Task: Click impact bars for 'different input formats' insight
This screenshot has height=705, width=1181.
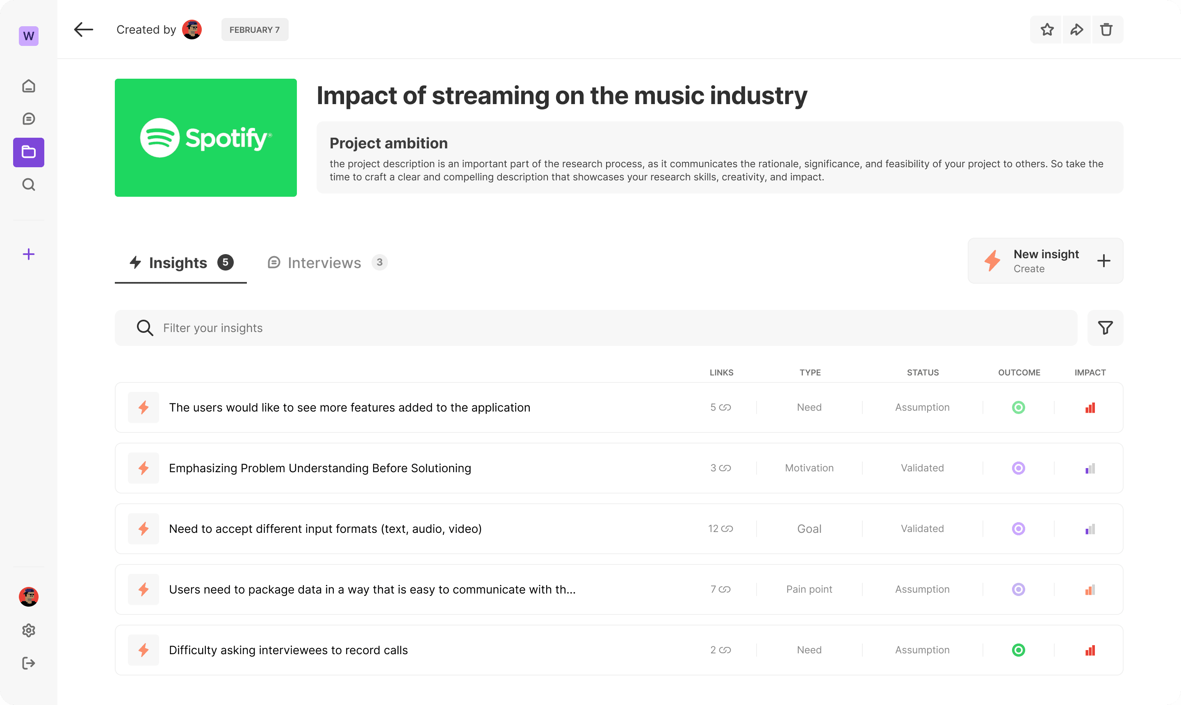Action: (x=1090, y=529)
